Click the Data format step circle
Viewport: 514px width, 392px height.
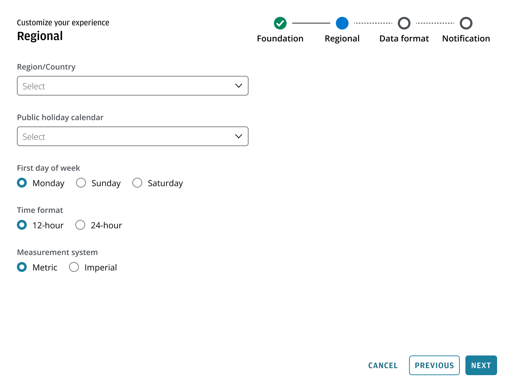tap(404, 23)
